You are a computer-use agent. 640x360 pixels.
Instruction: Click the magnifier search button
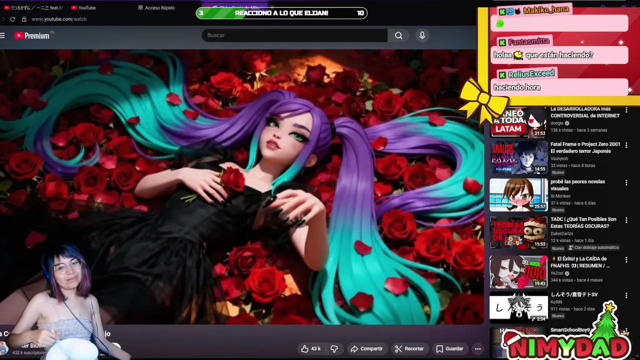click(x=398, y=35)
